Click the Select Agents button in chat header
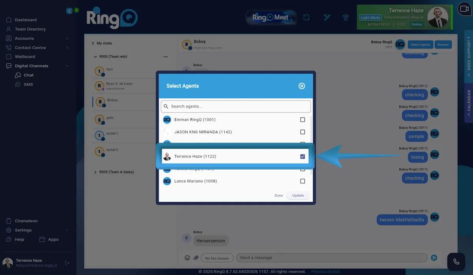Viewport: 473px width, 275px height. click(420, 44)
